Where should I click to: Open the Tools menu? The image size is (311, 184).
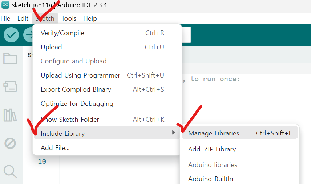tap(69, 18)
